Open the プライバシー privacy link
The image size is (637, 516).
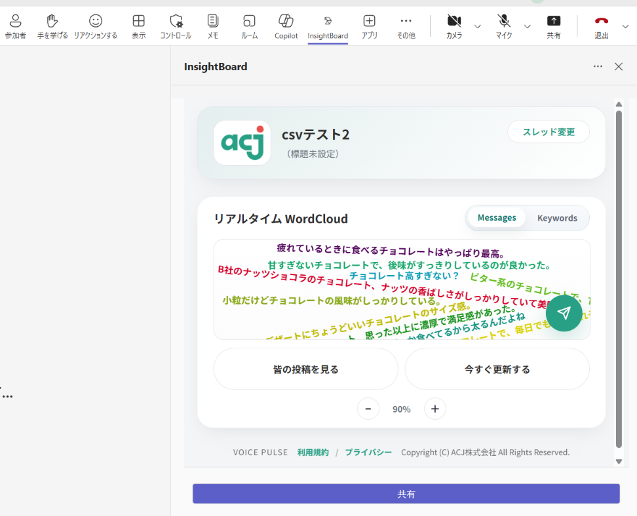click(368, 452)
